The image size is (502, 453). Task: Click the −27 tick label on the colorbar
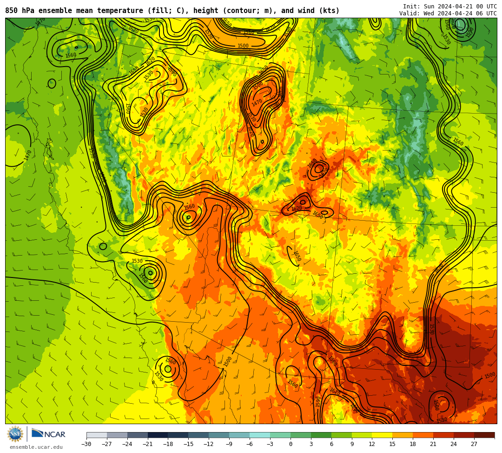pos(107,444)
